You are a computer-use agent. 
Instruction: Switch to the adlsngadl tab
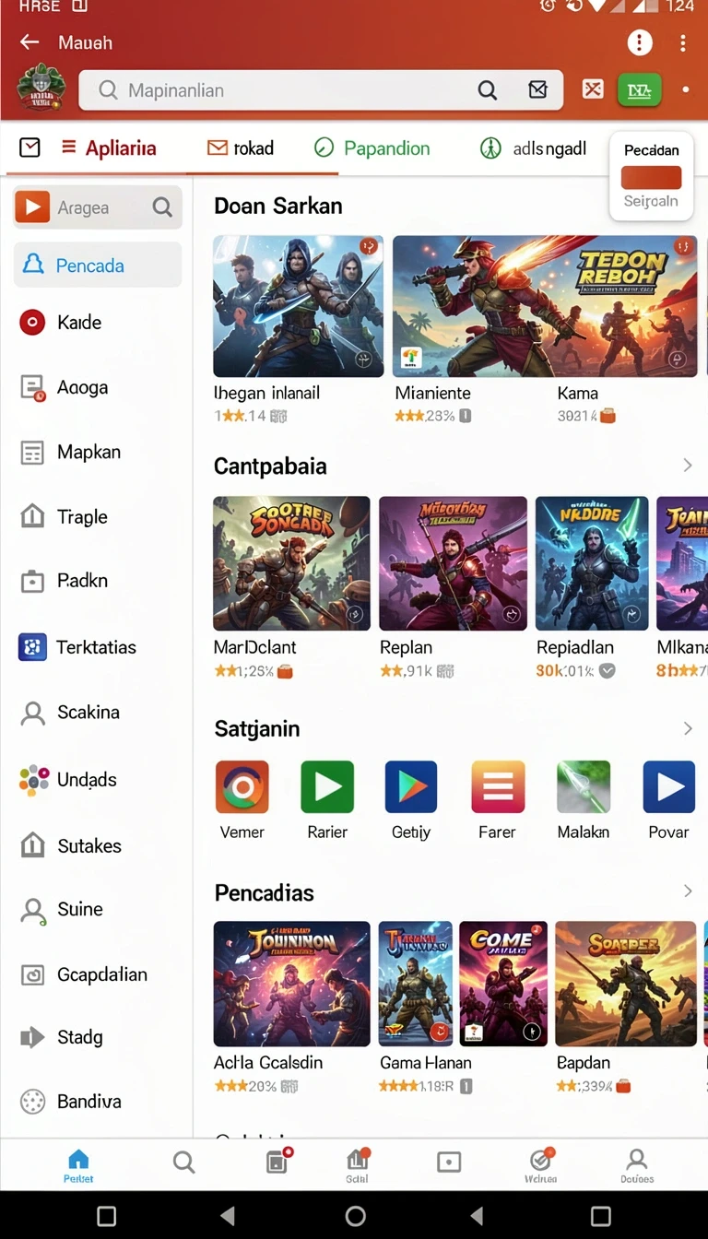(x=533, y=148)
